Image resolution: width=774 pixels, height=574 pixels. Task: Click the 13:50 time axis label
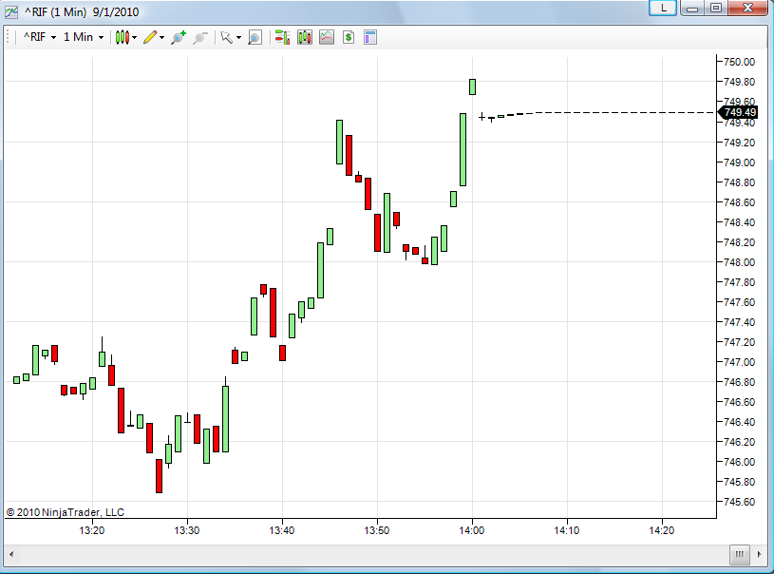tap(377, 530)
